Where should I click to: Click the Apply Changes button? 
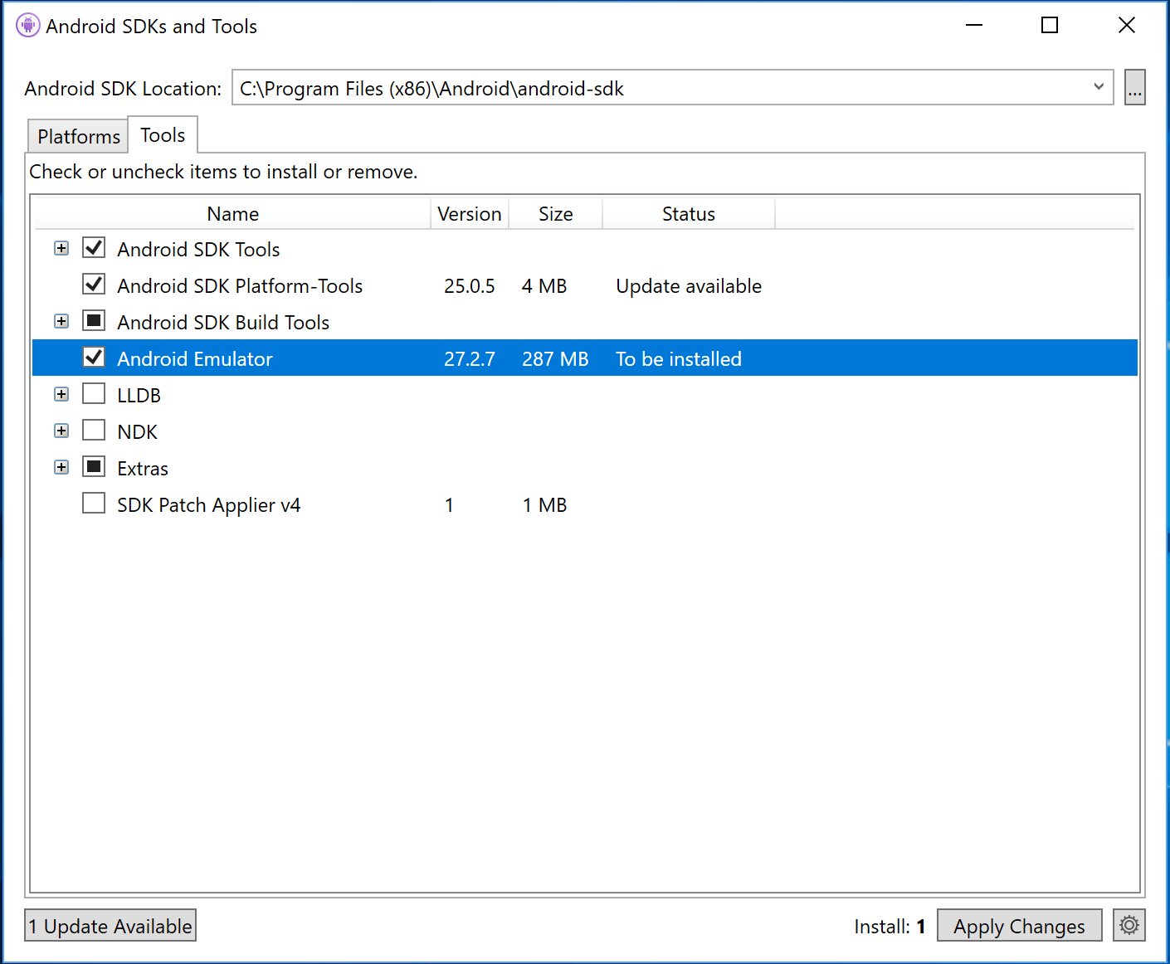tap(1019, 925)
